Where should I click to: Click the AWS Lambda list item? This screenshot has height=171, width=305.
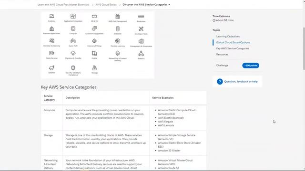click(x=166, y=125)
